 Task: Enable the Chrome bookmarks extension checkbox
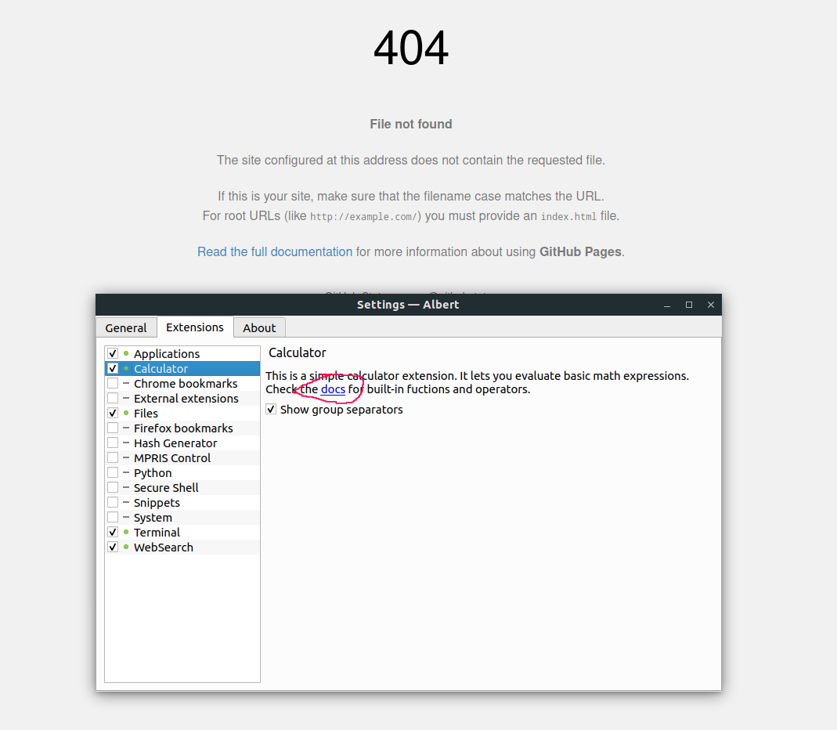(113, 383)
